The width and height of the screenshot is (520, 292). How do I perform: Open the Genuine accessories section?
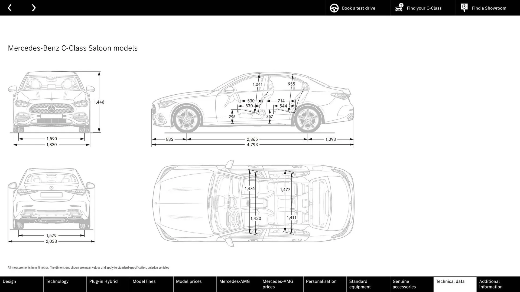pyautogui.click(x=411, y=284)
